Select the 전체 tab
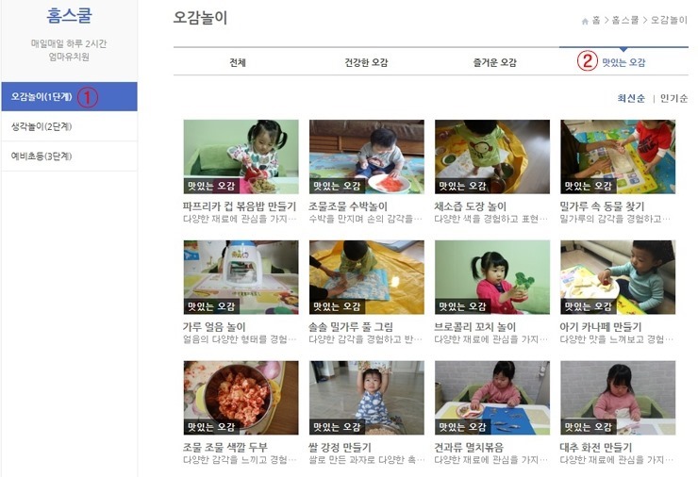This screenshot has width=698, height=477. pyautogui.click(x=238, y=62)
